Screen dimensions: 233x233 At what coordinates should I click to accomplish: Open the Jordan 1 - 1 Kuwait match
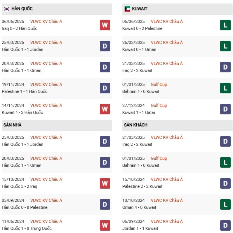(141, 228)
